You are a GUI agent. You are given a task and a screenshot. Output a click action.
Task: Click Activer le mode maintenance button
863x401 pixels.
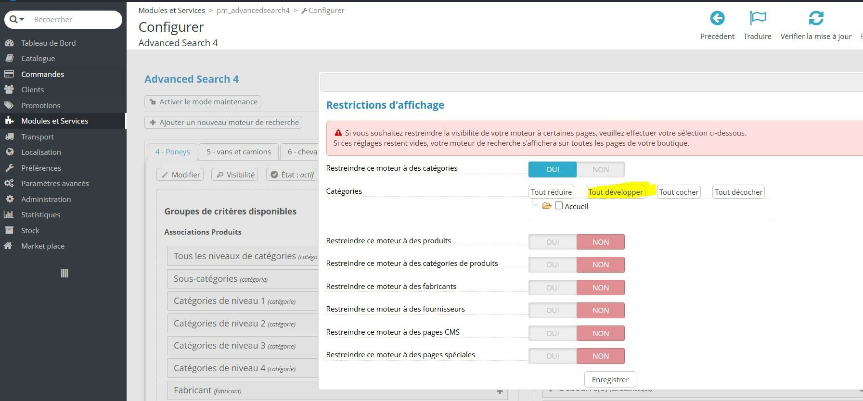pos(203,102)
